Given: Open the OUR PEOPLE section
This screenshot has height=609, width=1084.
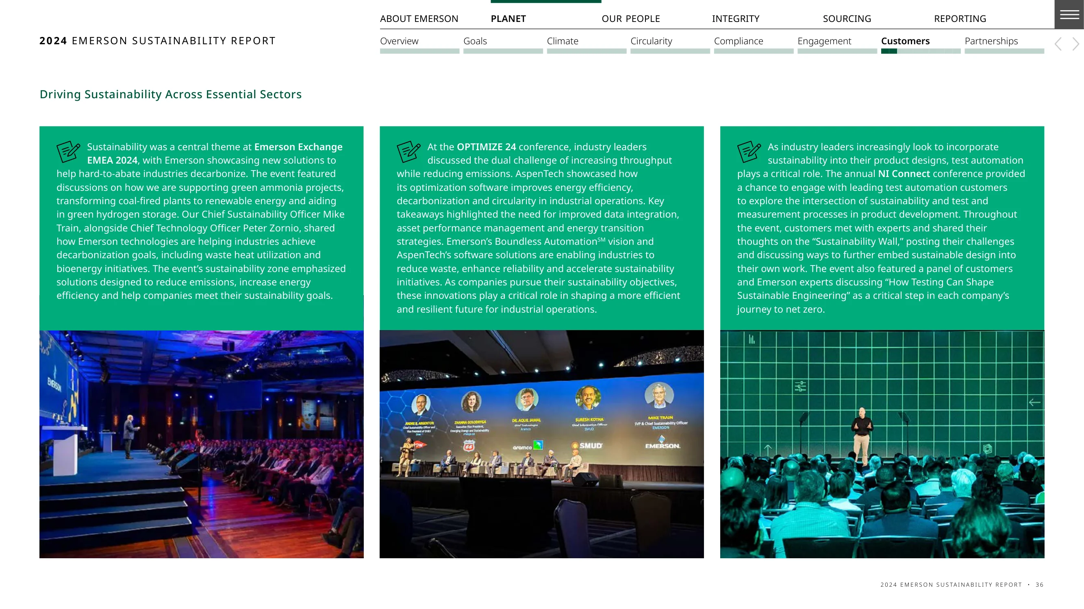Looking at the screenshot, I should 631,19.
